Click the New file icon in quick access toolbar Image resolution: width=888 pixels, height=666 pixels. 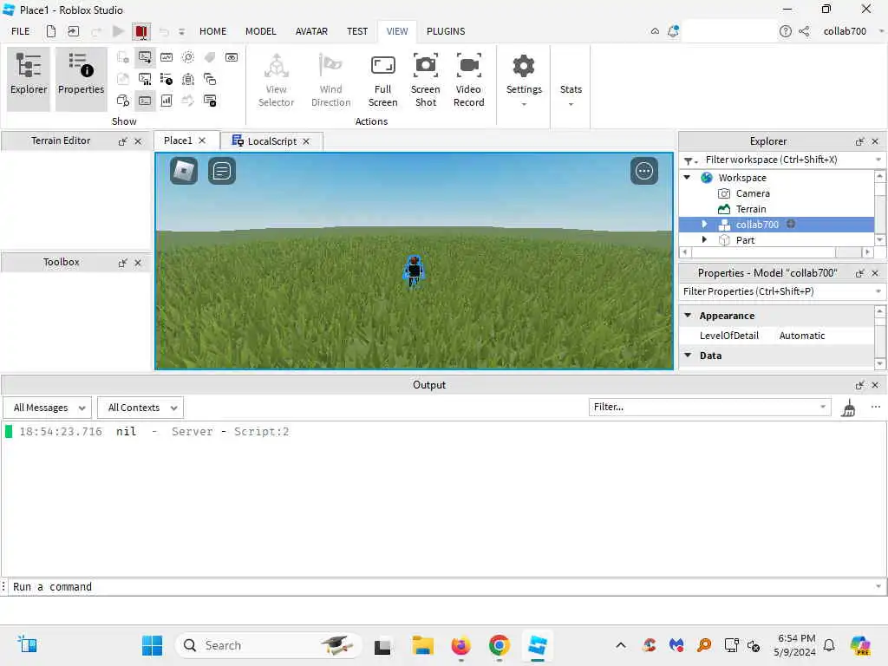[51, 31]
